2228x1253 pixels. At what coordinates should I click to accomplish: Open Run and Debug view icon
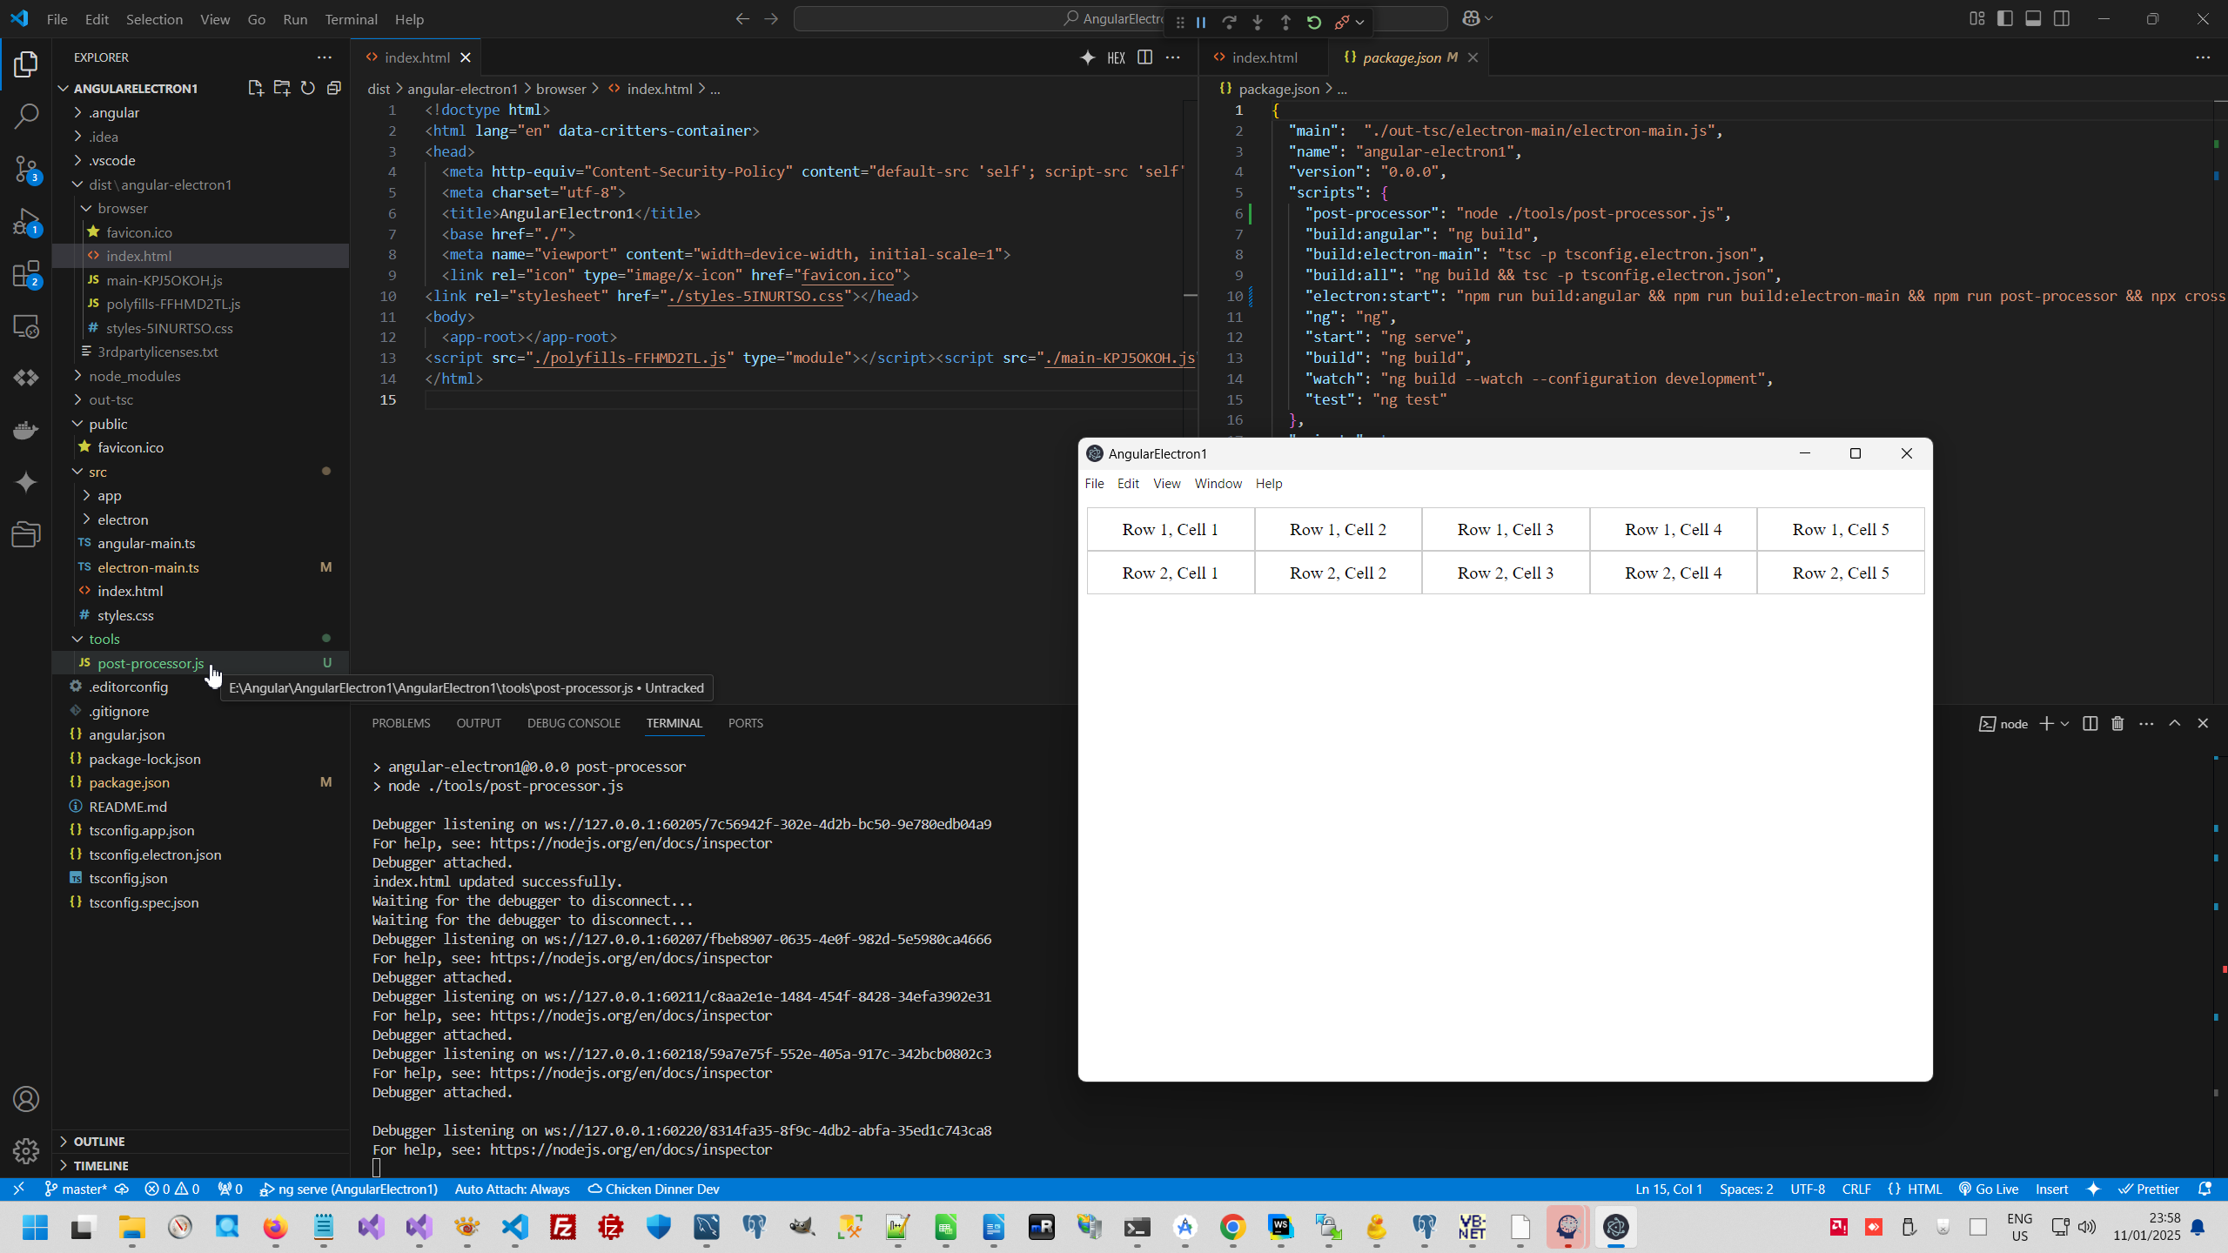pos(26,222)
